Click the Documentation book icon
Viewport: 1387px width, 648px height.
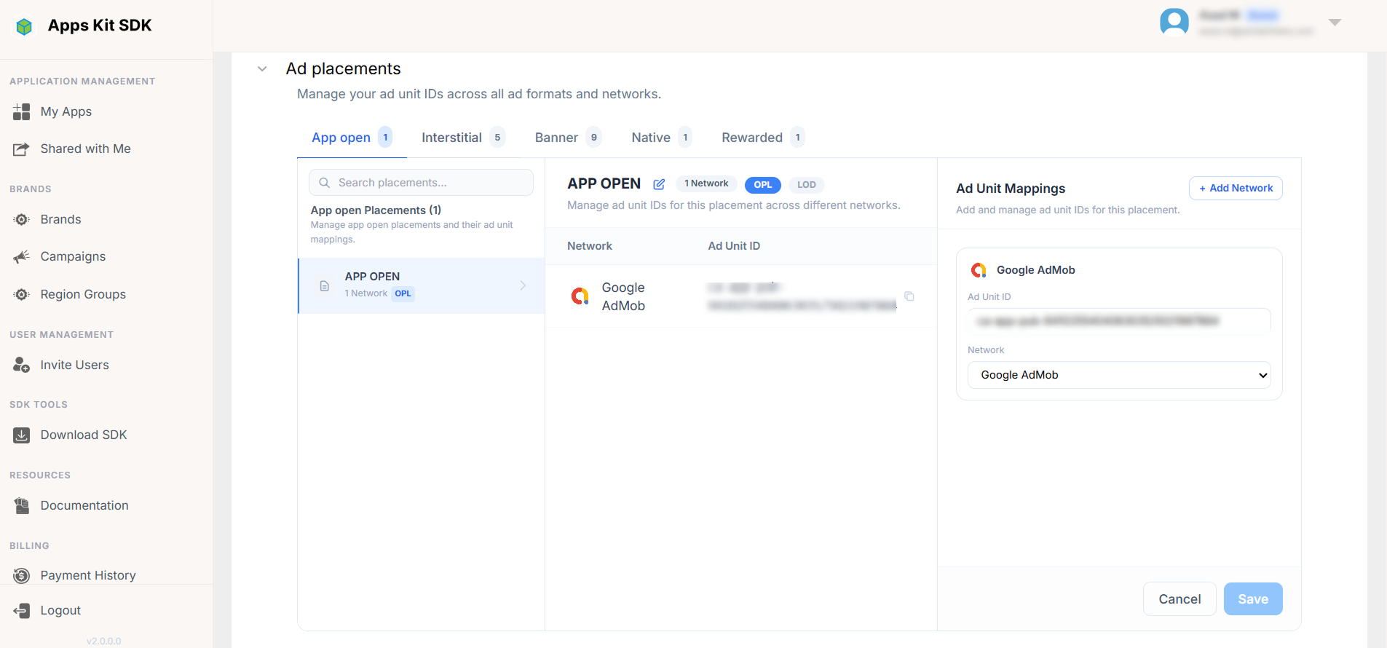22,505
